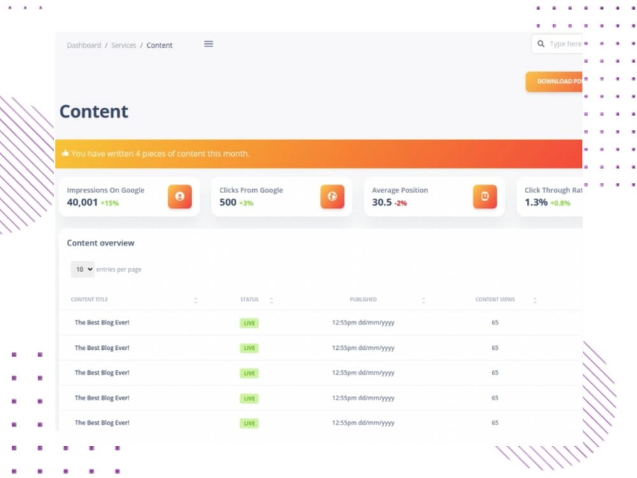Click the thumbs-up icon in the banner
The image size is (637, 478).
[65, 153]
